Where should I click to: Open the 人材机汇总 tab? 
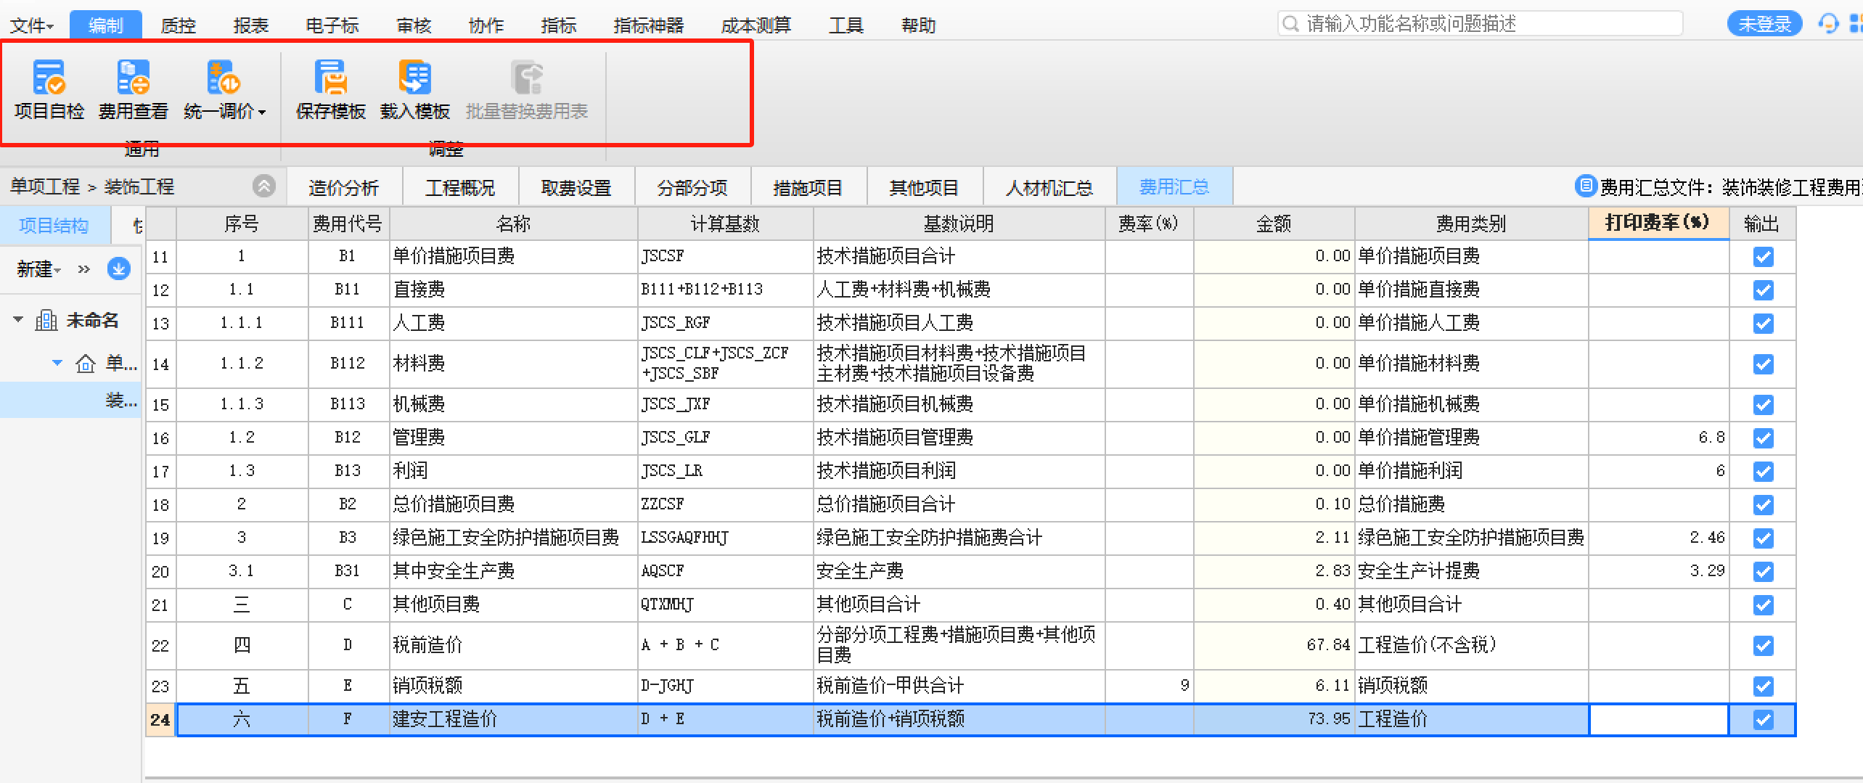tap(1049, 187)
